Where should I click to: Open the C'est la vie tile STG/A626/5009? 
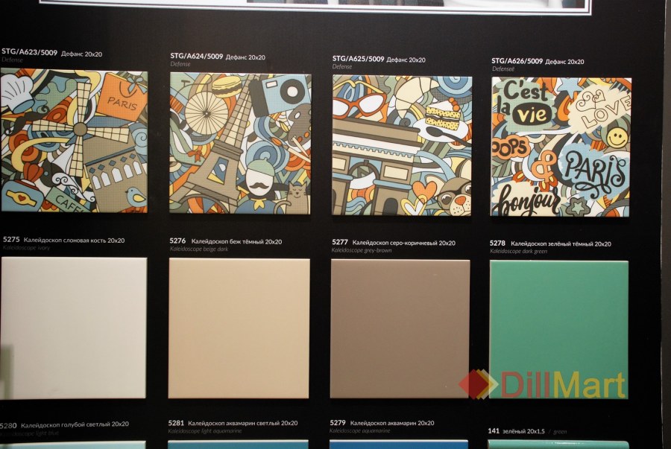pyautogui.click(x=561, y=147)
